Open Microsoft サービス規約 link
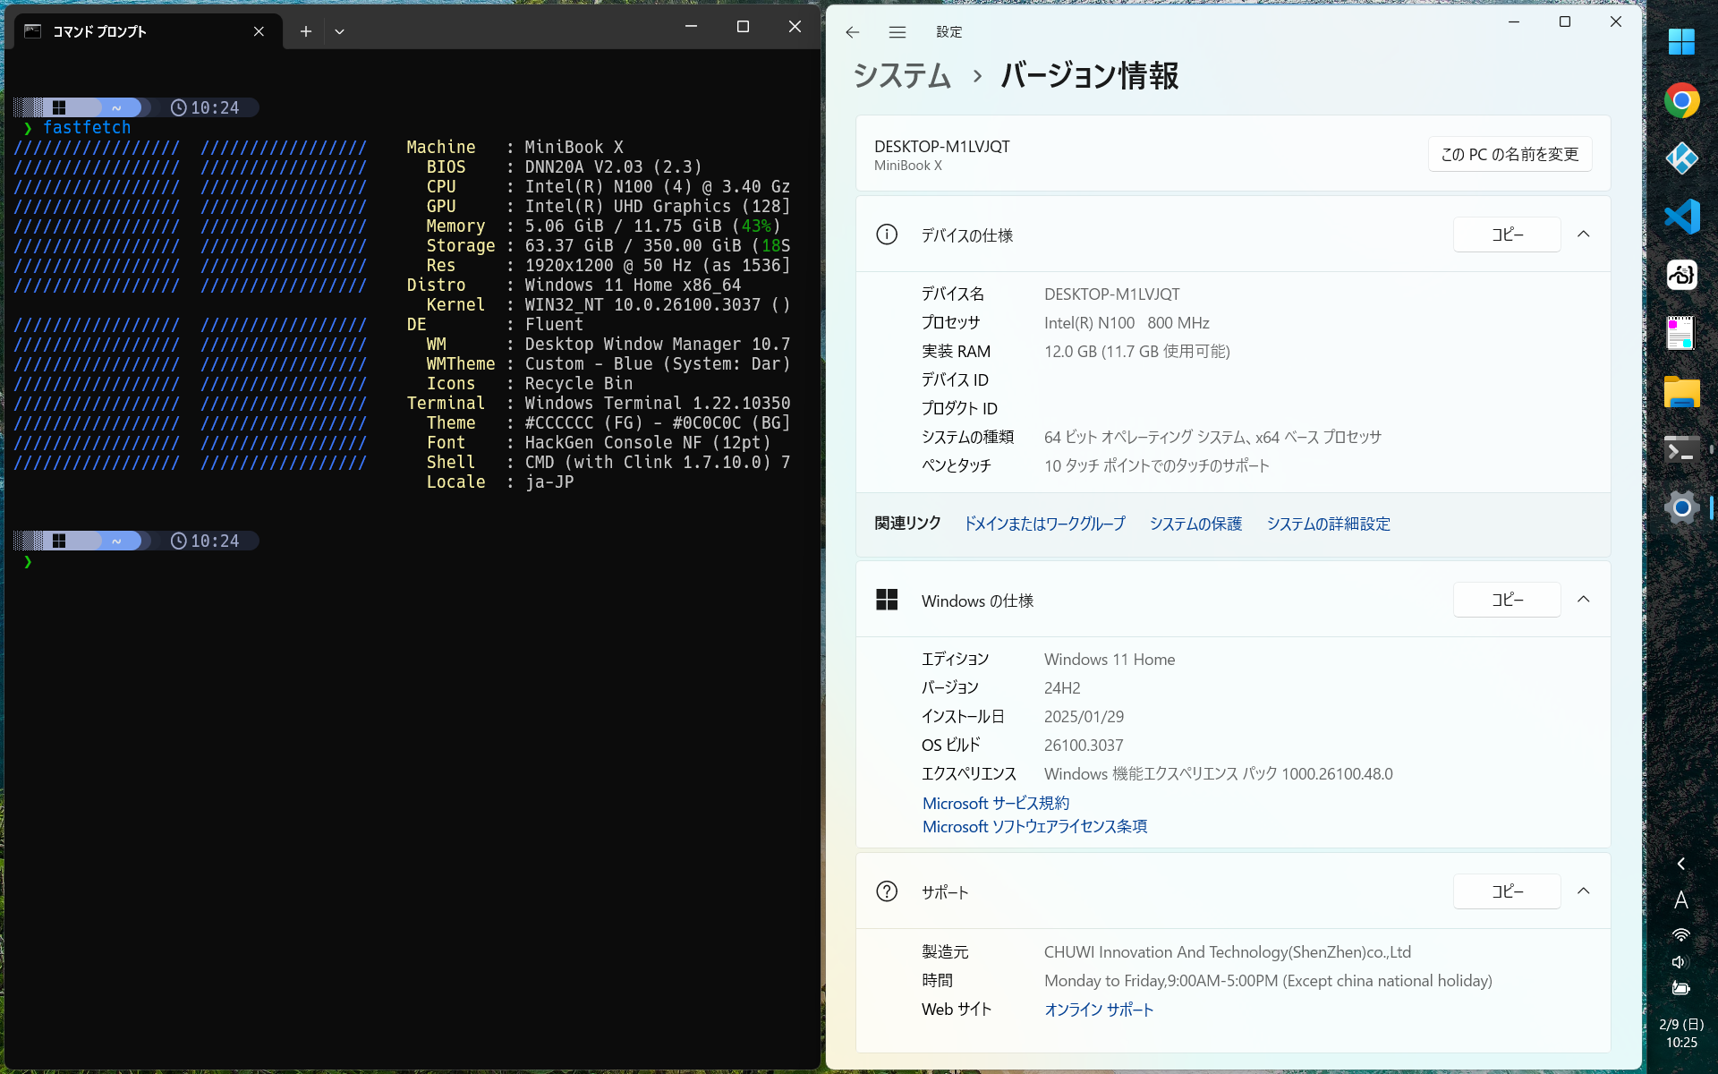1718x1074 pixels. pos(996,803)
